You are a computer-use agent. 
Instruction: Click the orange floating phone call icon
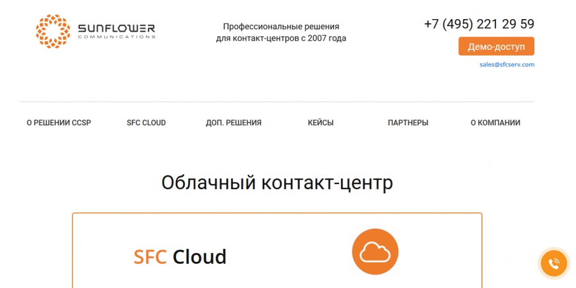554,263
